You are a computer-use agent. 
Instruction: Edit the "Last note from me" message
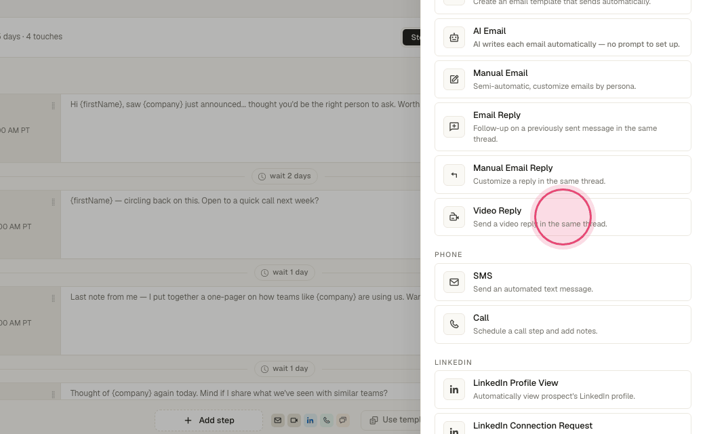[241, 321]
